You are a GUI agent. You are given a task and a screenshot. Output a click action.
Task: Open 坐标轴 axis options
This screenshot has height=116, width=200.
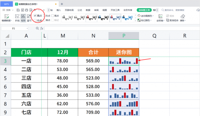(x=160, y=18)
